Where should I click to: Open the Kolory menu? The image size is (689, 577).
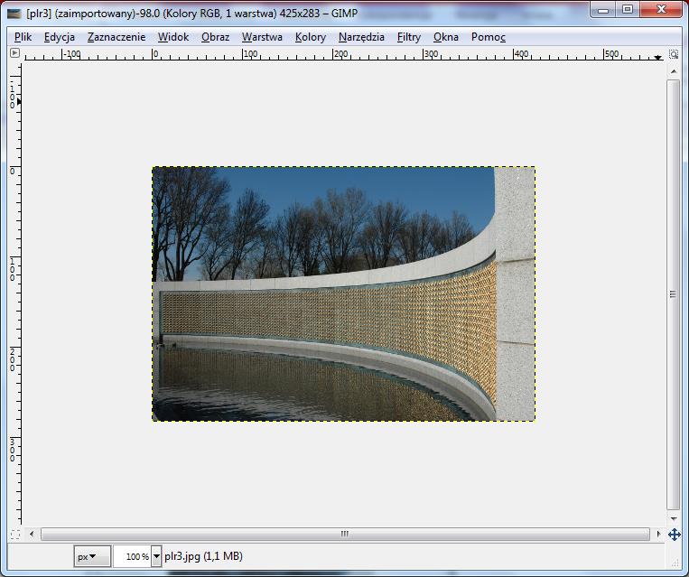coord(311,37)
